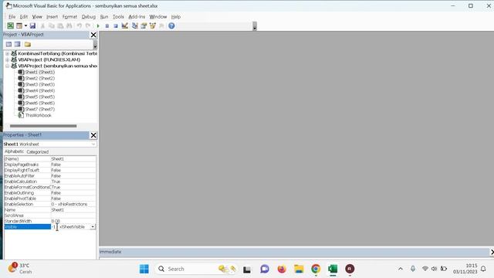The image size is (494, 278).
Task: Select Sheet5 (Sheet5) in project tree
Action: [39, 97]
